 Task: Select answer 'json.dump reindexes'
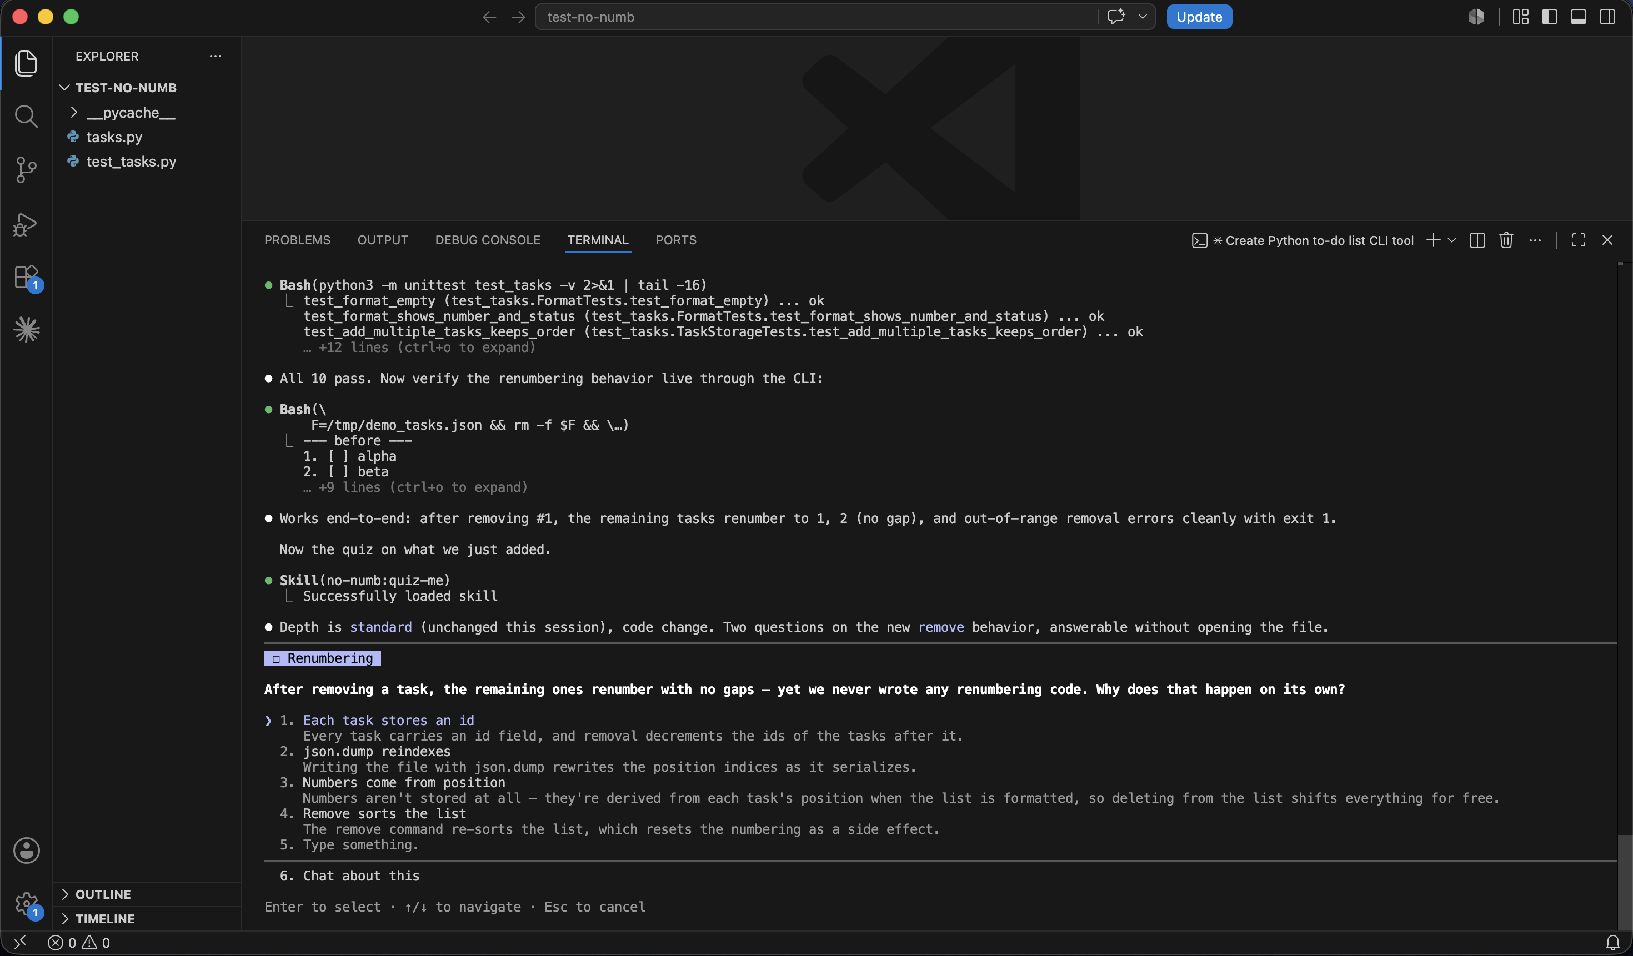pyautogui.click(x=377, y=751)
